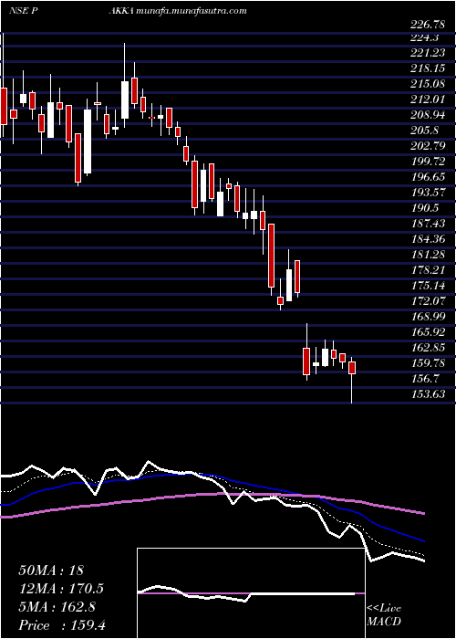This screenshot has width=456, height=639.
Task: Click the 50MA : 18 readout
Action: (51, 570)
